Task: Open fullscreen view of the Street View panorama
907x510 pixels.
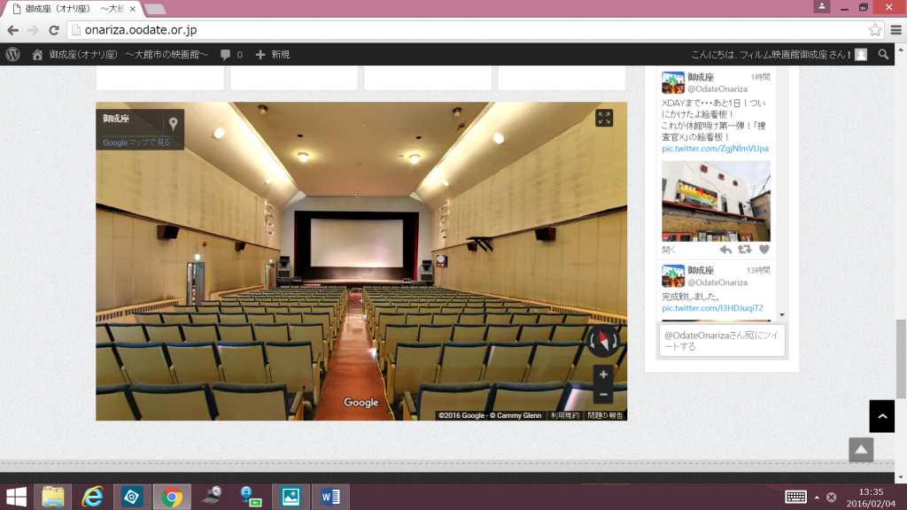Action: pos(604,119)
